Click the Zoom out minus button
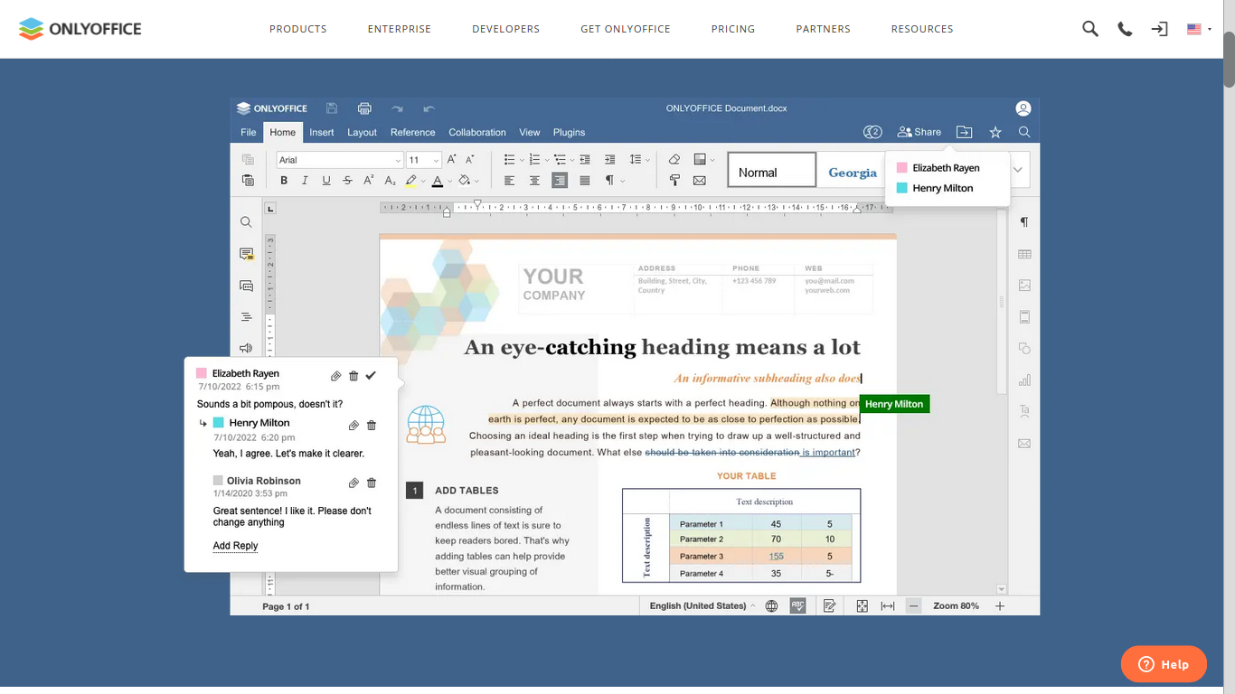Screen dimensions: 1235x694 pyautogui.click(x=914, y=606)
